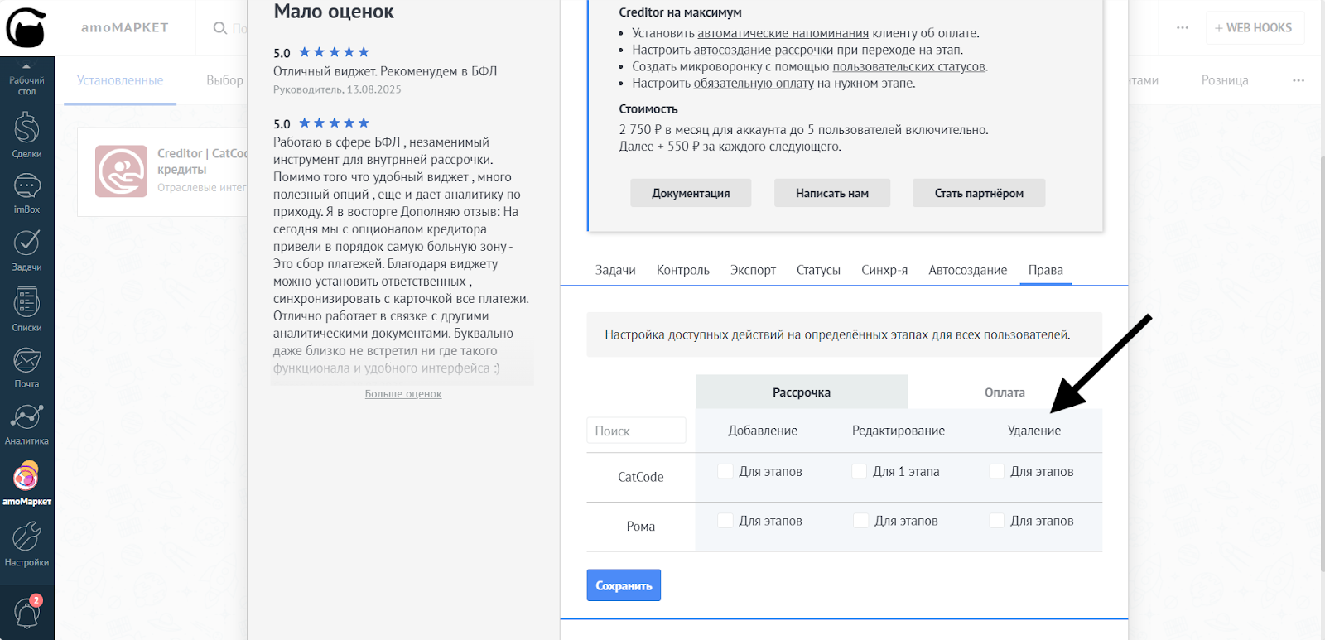Open the three-dots menu near WEB HOOKS

(1182, 28)
